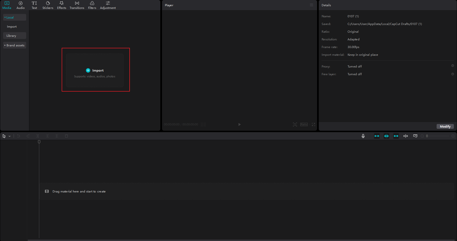Click the 'Keep in original place' value

point(363,55)
